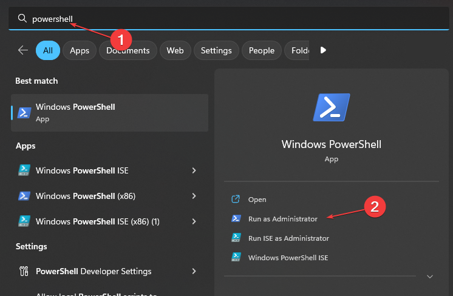Viewport: 453px width, 296px height.
Task: Click the Open external-link icon
Action: (x=236, y=199)
